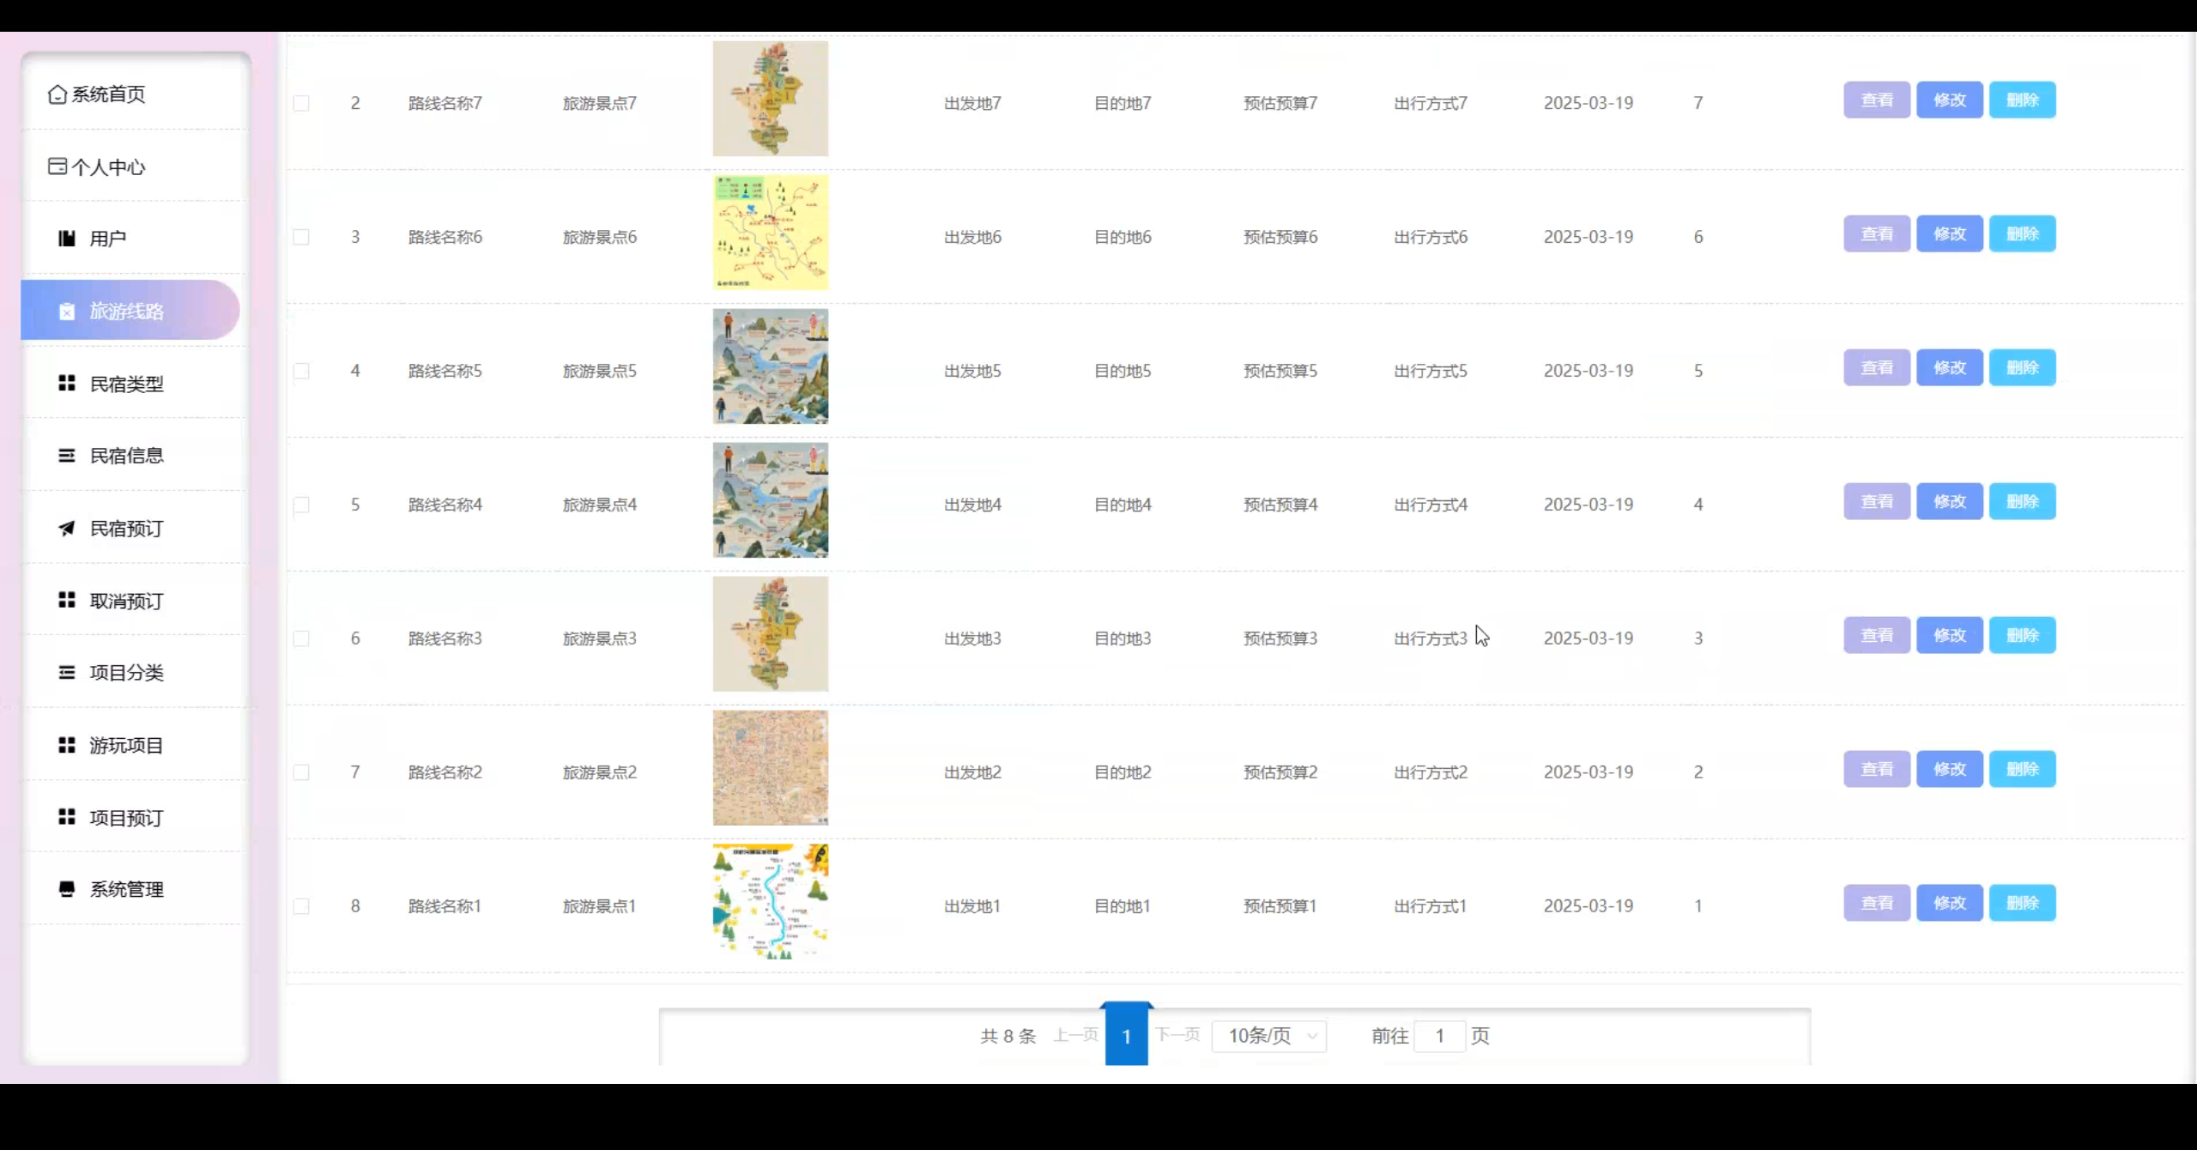Open the 游玩项目 menu entry

[x=124, y=744]
